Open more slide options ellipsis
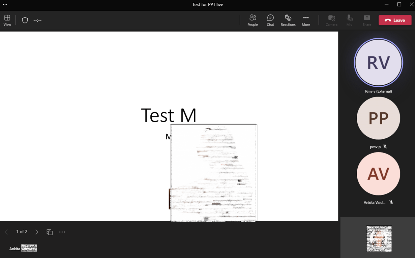Screen dimensions: 415x258 62,232
